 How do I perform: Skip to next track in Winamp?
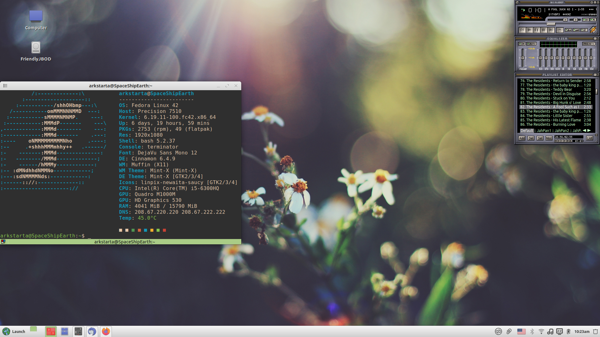pos(551,30)
